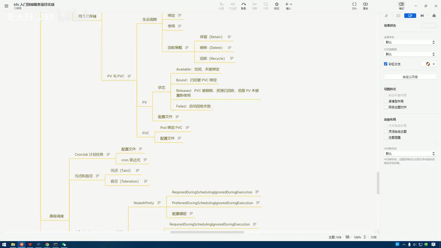This screenshot has width=441, height=248.
Task: Click the 外框 boundary tool
Action: [x=266, y=6]
